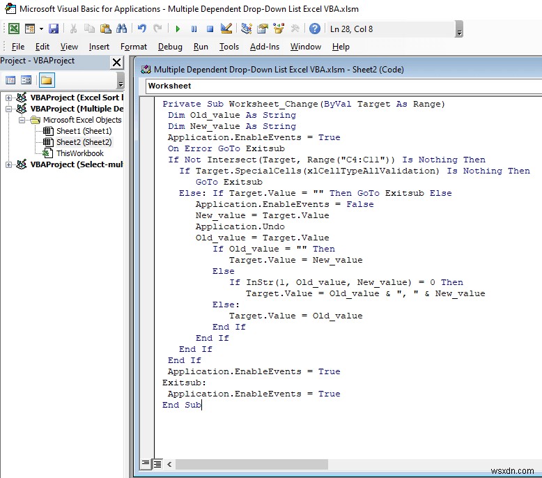Switch to Excel via the View Microsoft Excel icon
This screenshot has height=478, width=542.
click(13, 29)
